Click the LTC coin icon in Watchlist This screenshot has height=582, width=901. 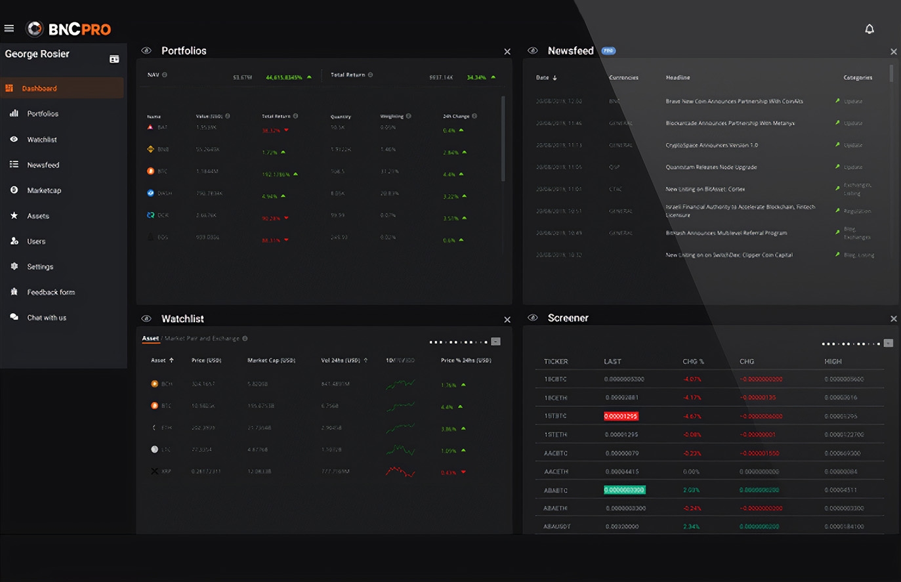155,449
